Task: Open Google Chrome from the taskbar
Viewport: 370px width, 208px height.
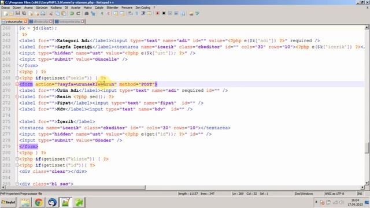Action: tap(39, 202)
